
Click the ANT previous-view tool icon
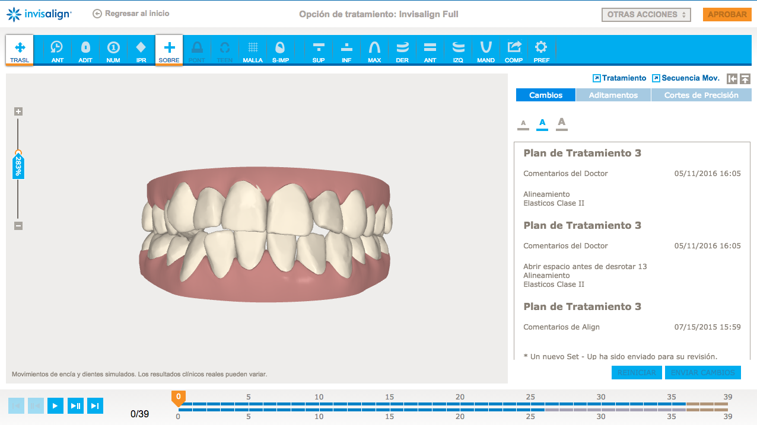[x=57, y=50]
